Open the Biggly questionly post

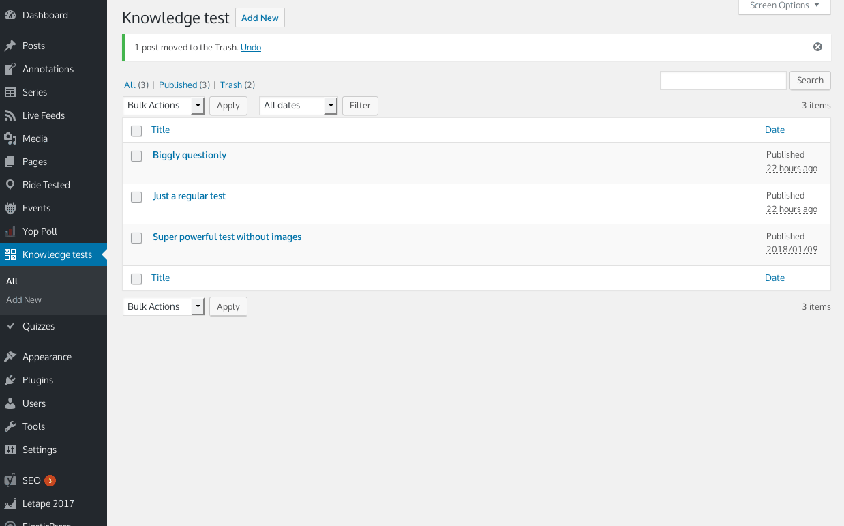click(190, 155)
